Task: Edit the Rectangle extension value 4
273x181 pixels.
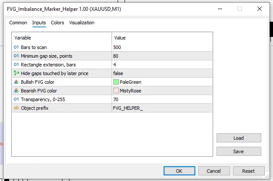Action: coord(162,65)
